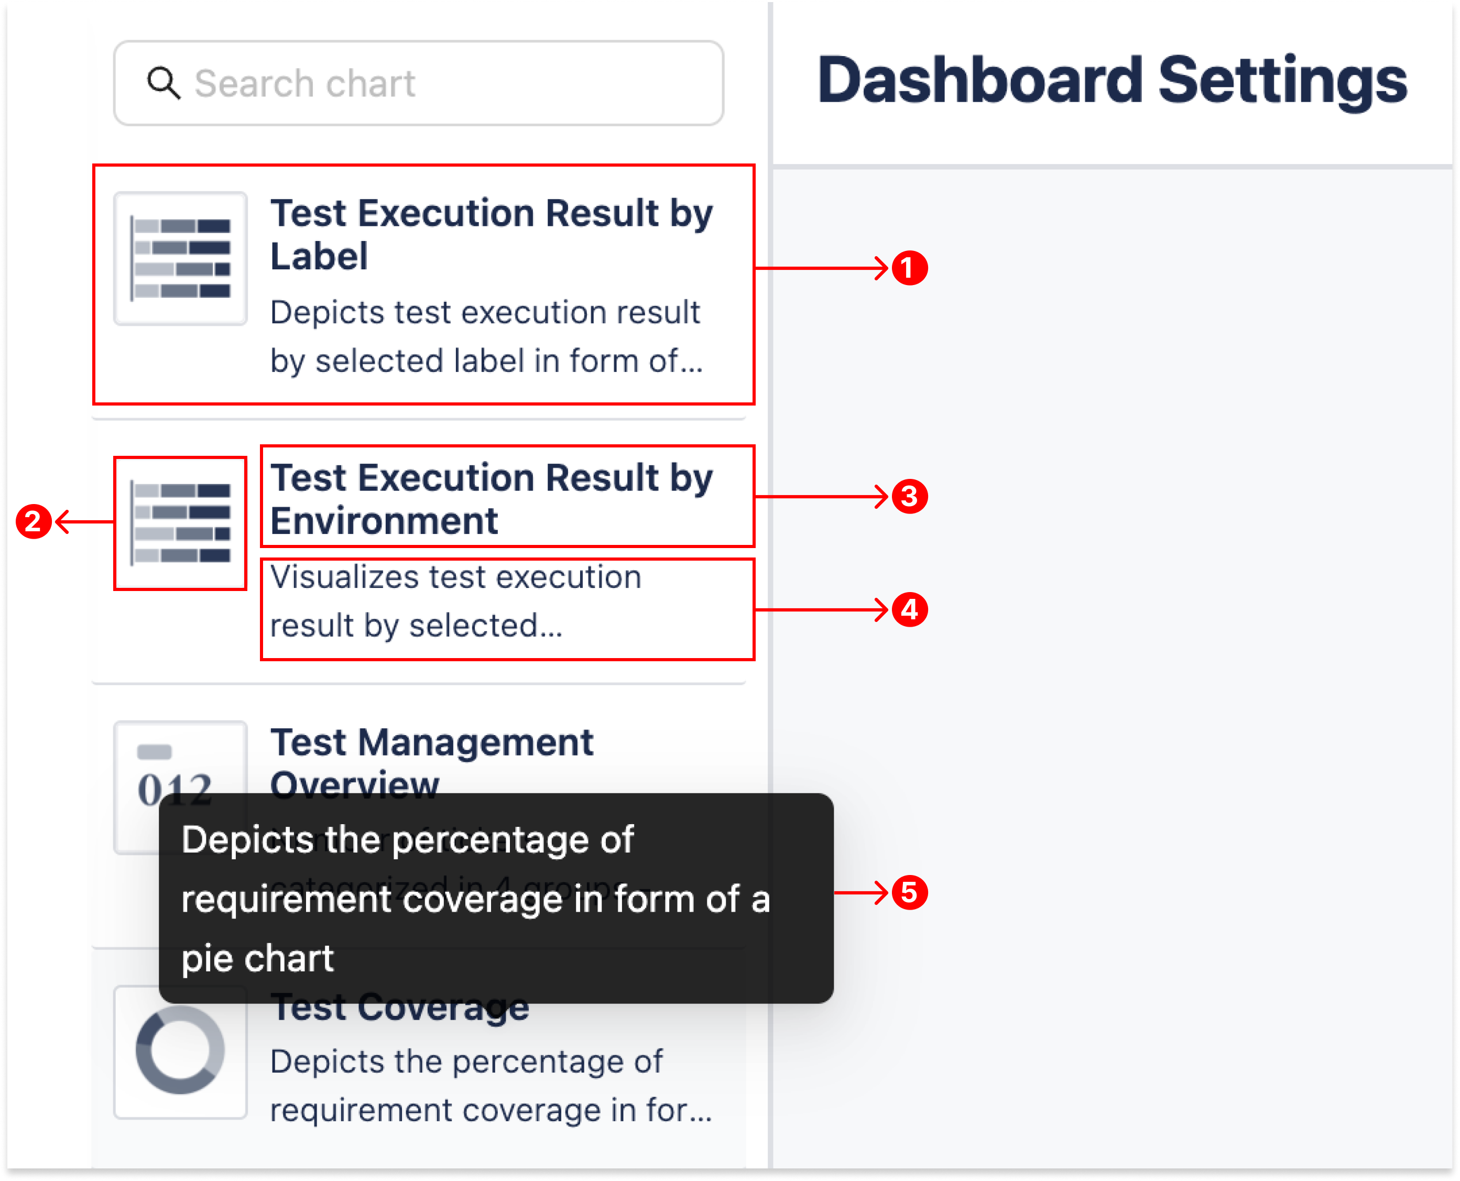Click the truncated Test Coverage description text
1460x1181 pixels.
(490, 1086)
